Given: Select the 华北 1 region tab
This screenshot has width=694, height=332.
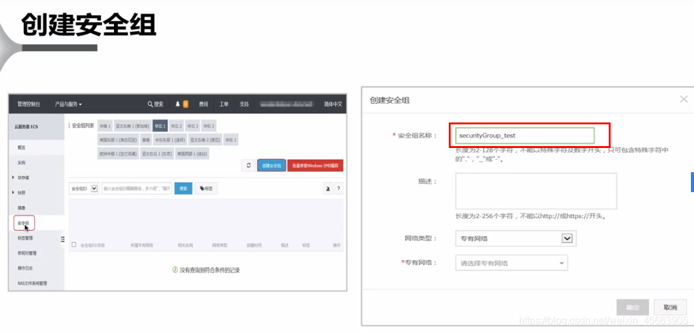Looking at the screenshot, I should 160,126.
